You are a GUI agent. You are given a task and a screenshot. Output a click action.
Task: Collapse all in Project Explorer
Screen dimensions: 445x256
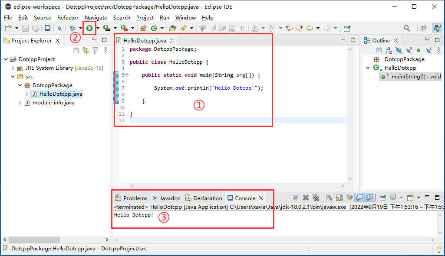pyautogui.click(x=76, y=50)
